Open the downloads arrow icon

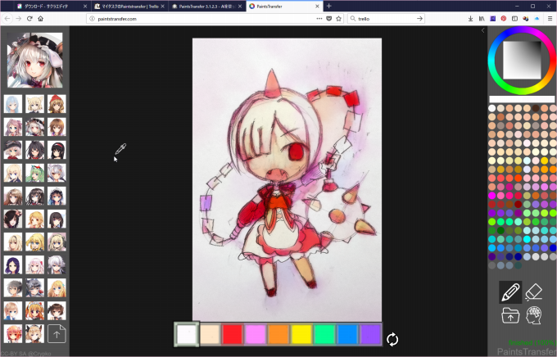(470, 19)
